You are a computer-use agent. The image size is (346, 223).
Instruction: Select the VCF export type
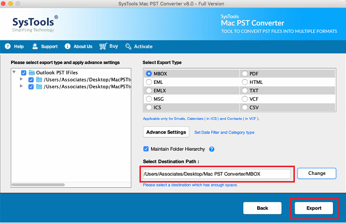pos(245,99)
